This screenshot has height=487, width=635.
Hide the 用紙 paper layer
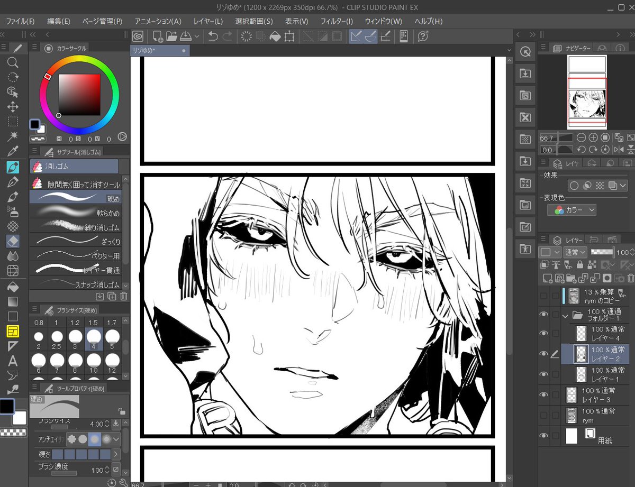[x=543, y=436]
